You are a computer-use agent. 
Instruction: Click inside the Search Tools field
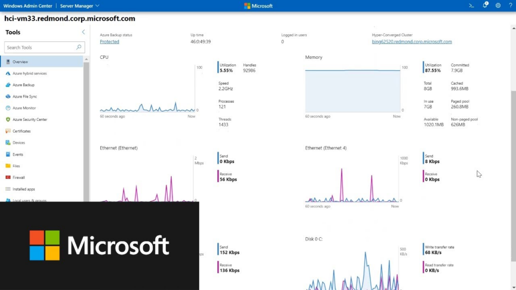click(x=39, y=47)
